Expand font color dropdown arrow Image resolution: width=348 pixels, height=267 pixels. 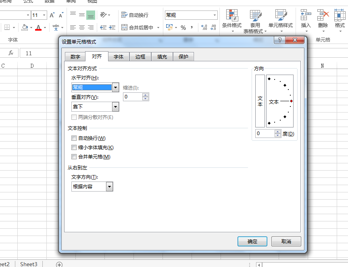pos(45,27)
